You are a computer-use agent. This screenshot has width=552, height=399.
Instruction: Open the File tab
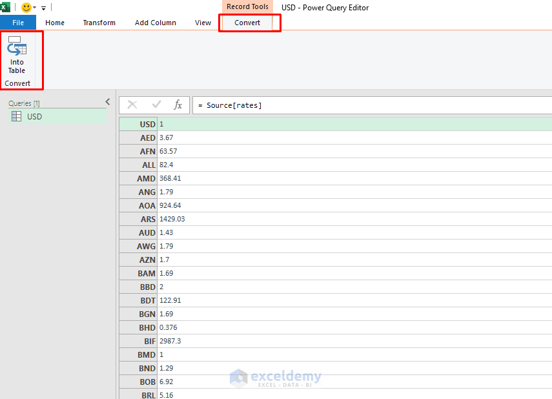click(x=18, y=23)
